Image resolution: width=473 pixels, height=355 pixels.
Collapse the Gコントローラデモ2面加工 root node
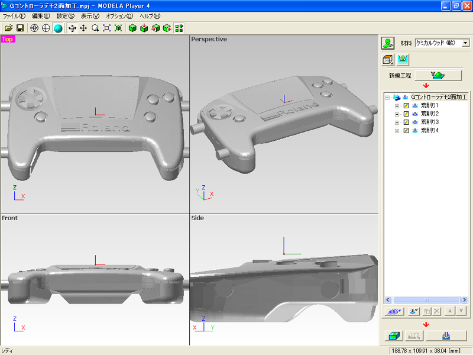[388, 96]
